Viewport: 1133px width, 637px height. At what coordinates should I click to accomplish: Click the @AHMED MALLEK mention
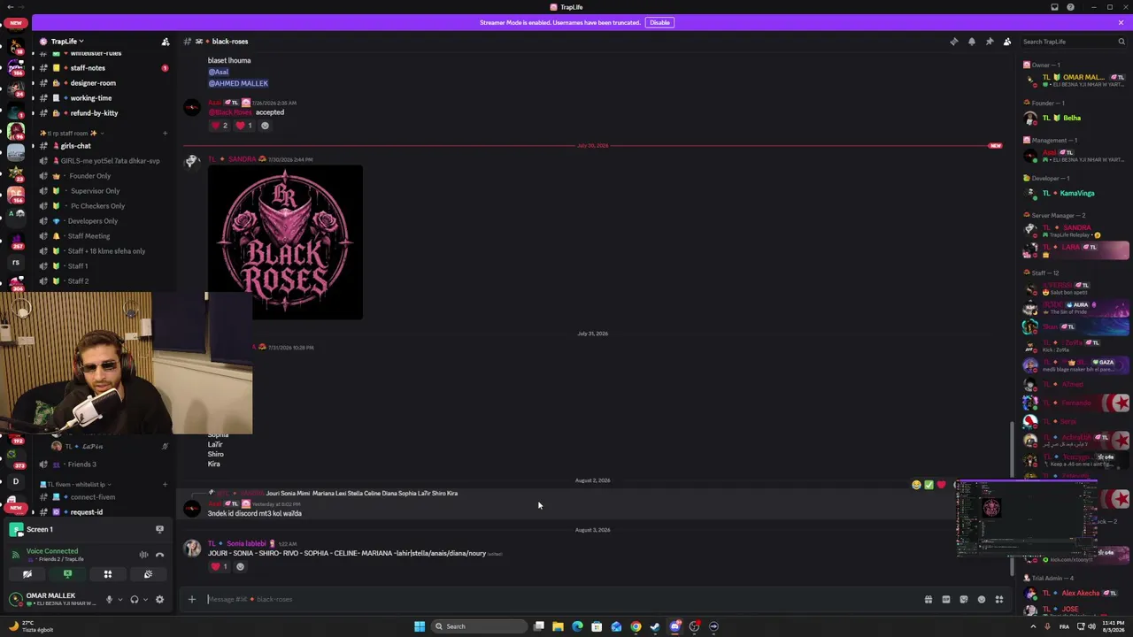coord(238,83)
